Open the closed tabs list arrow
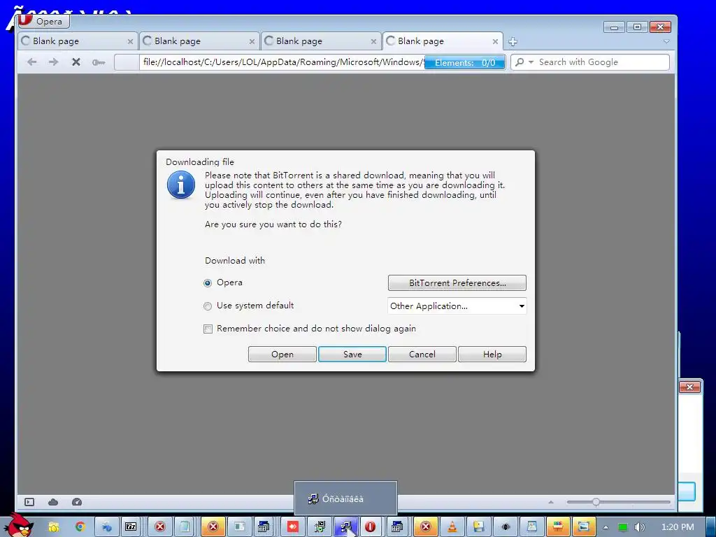 tap(666, 41)
